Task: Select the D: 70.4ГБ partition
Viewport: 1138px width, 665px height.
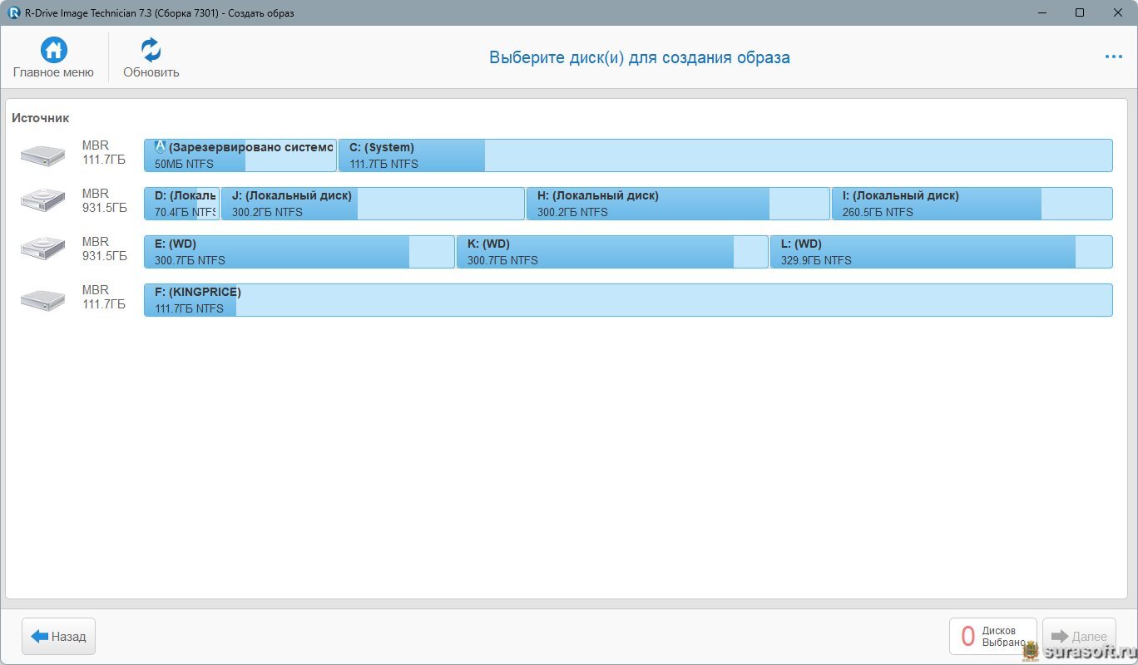Action: [181, 204]
